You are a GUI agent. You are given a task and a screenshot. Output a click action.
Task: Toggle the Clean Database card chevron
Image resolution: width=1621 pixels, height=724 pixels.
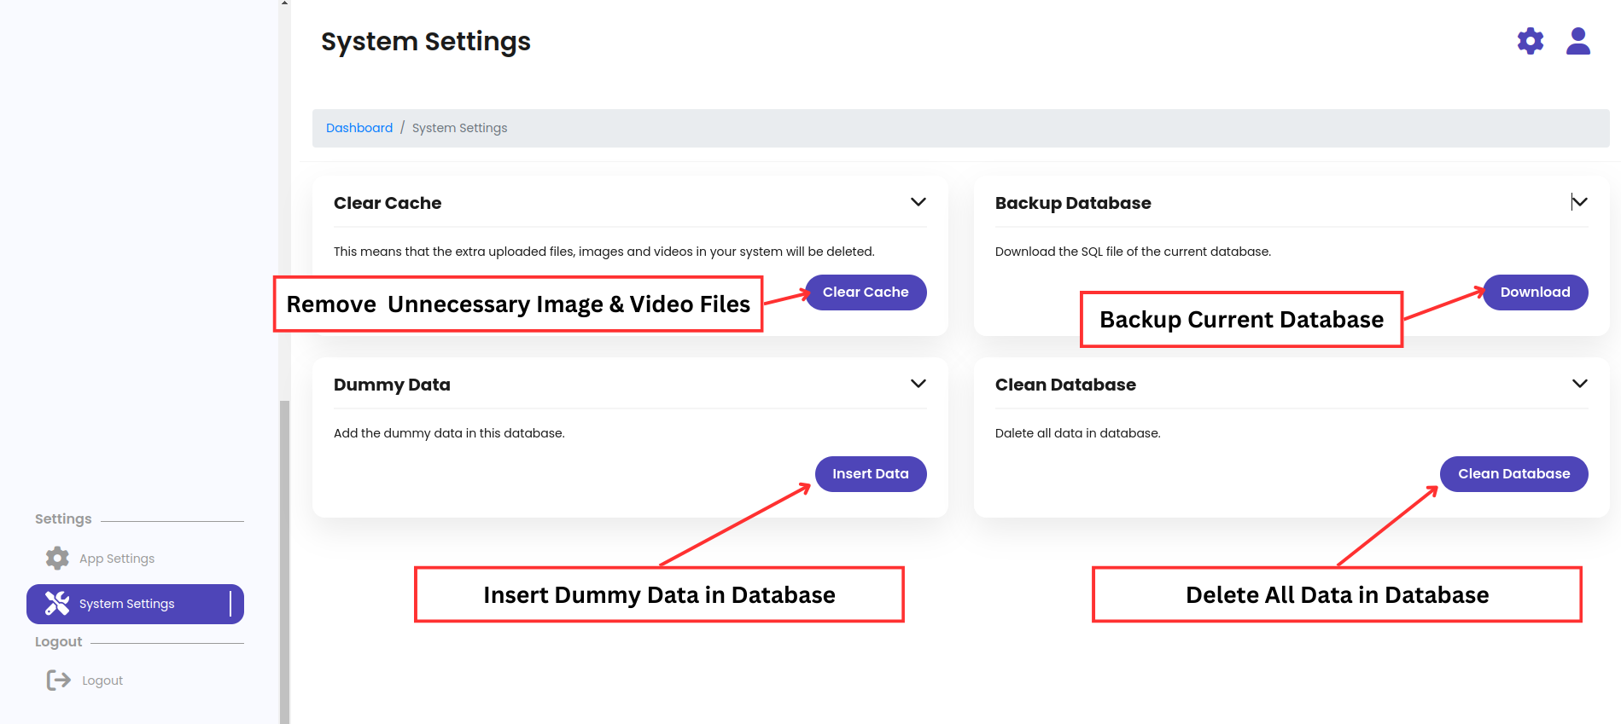tap(1579, 384)
